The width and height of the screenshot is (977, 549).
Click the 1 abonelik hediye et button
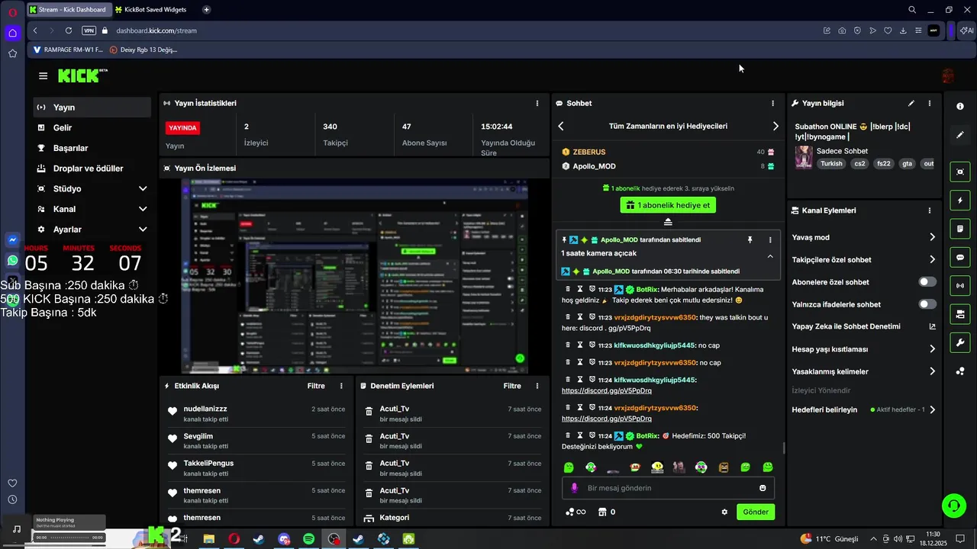668,205
